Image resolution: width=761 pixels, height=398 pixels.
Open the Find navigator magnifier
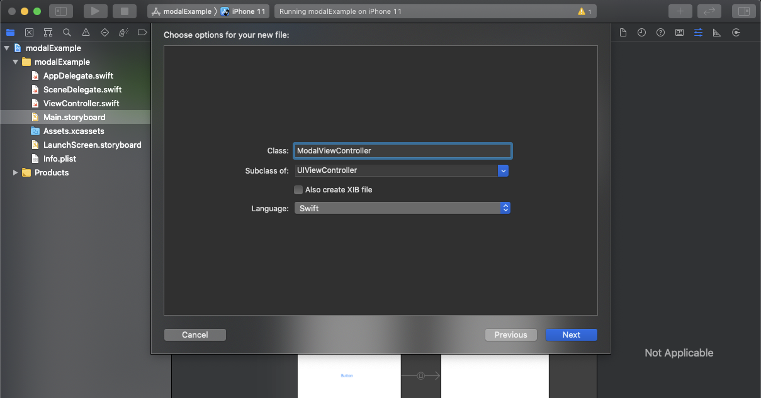[x=67, y=33]
